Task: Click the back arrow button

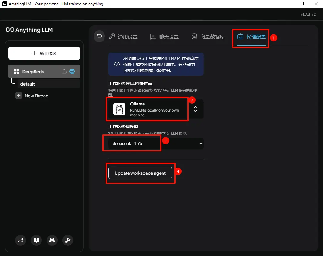Action: [99, 36]
